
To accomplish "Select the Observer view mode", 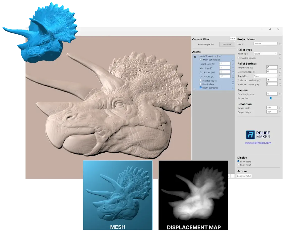I will point(227,44).
